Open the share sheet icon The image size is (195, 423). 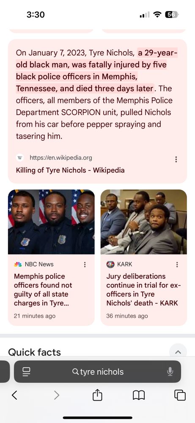coord(97,395)
